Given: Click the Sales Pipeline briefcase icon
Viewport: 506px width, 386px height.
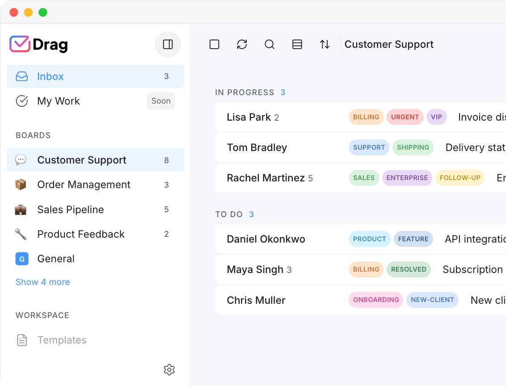Looking at the screenshot, I should 21,209.
